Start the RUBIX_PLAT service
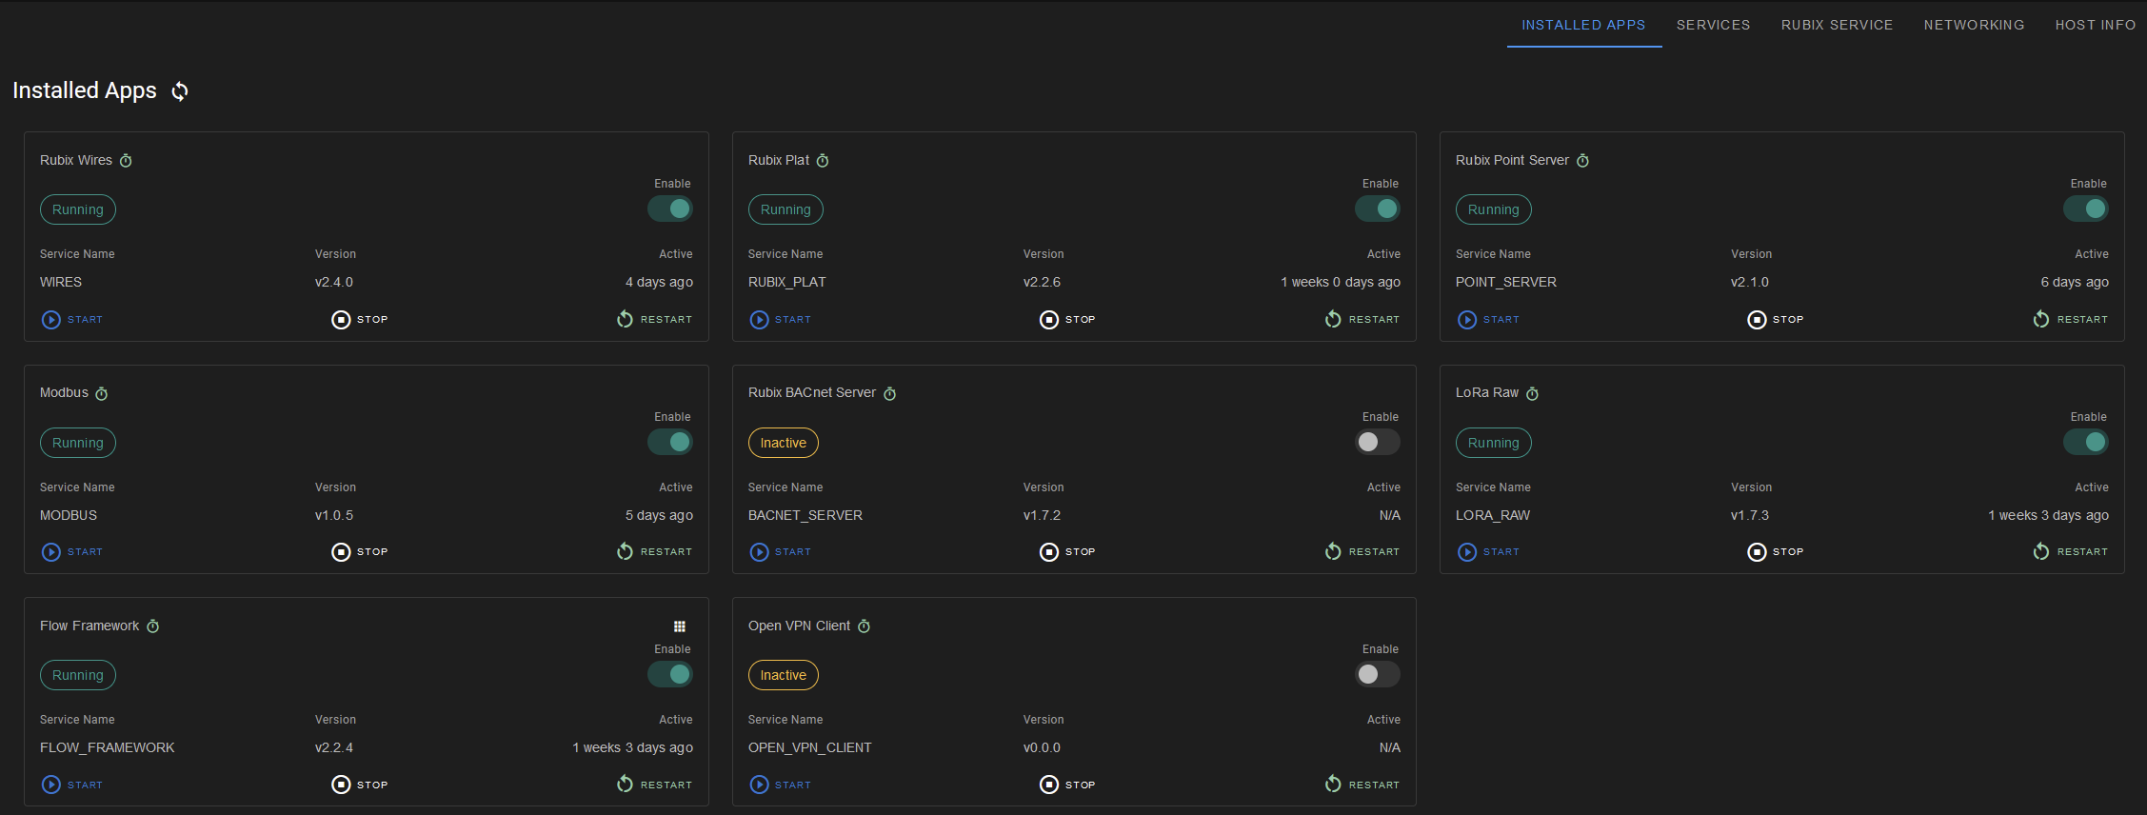2147x815 pixels. click(781, 320)
